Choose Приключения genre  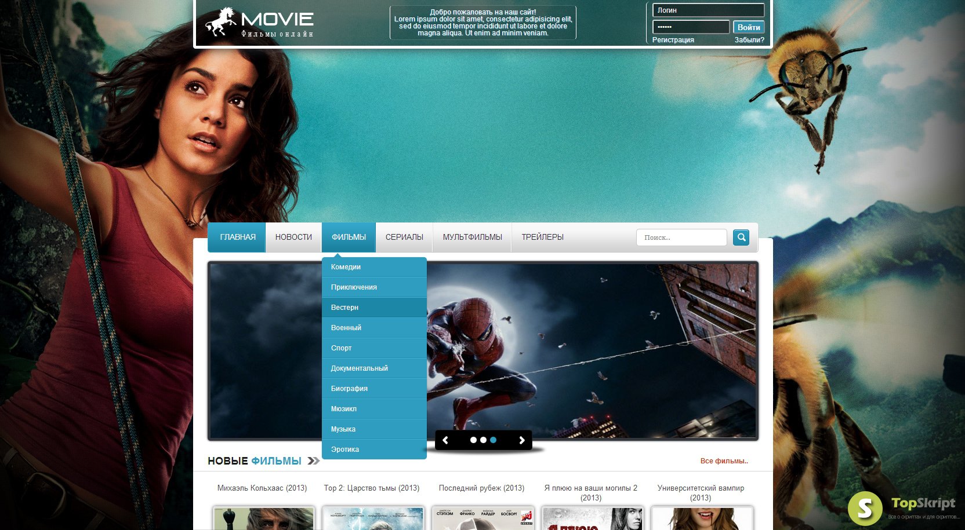(x=374, y=287)
